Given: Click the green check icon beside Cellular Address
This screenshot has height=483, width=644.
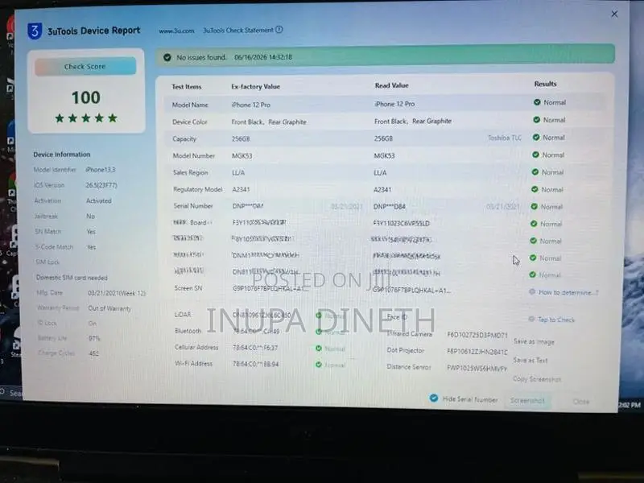Looking at the screenshot, I should pyautogui.click(x=319, y=349).
